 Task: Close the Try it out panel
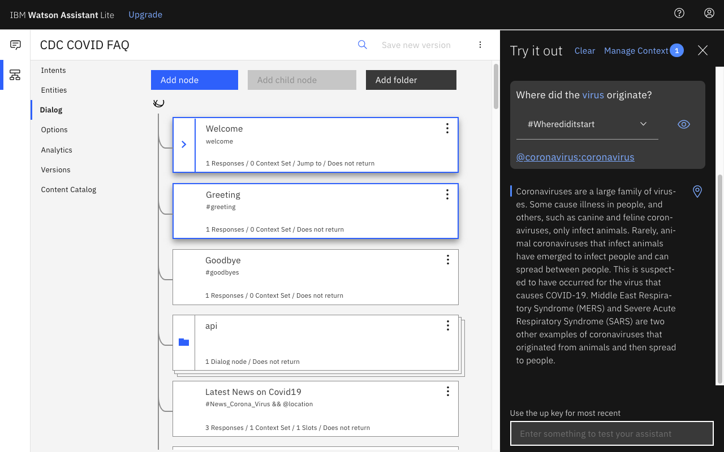tap(703, 50)
